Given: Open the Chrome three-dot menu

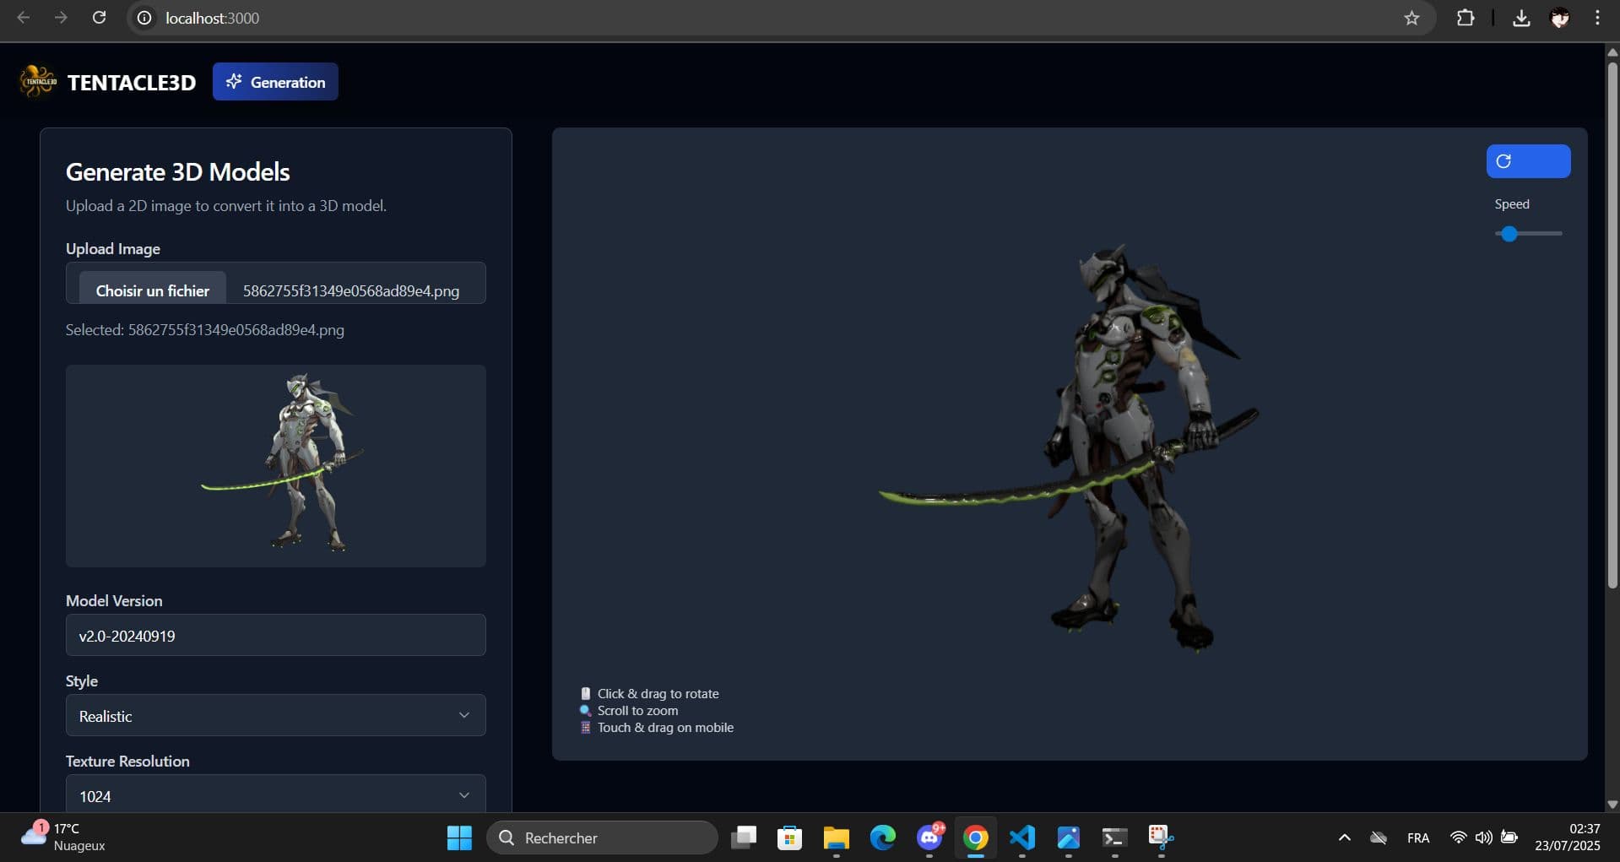Looking at the screenshot, I should (x=1596, y=18).
